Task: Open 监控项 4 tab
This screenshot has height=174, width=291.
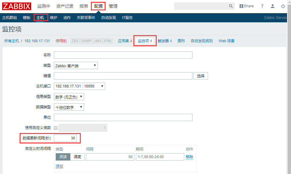Action: pos(145,41)
